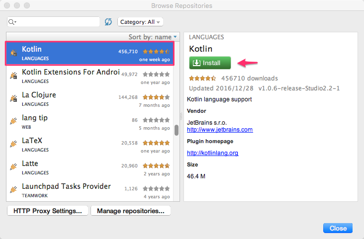Click the Kotlin plugin icon in list
Image resolution: width=364 pixels, height=239 pixels.
(x=14, y=53)
